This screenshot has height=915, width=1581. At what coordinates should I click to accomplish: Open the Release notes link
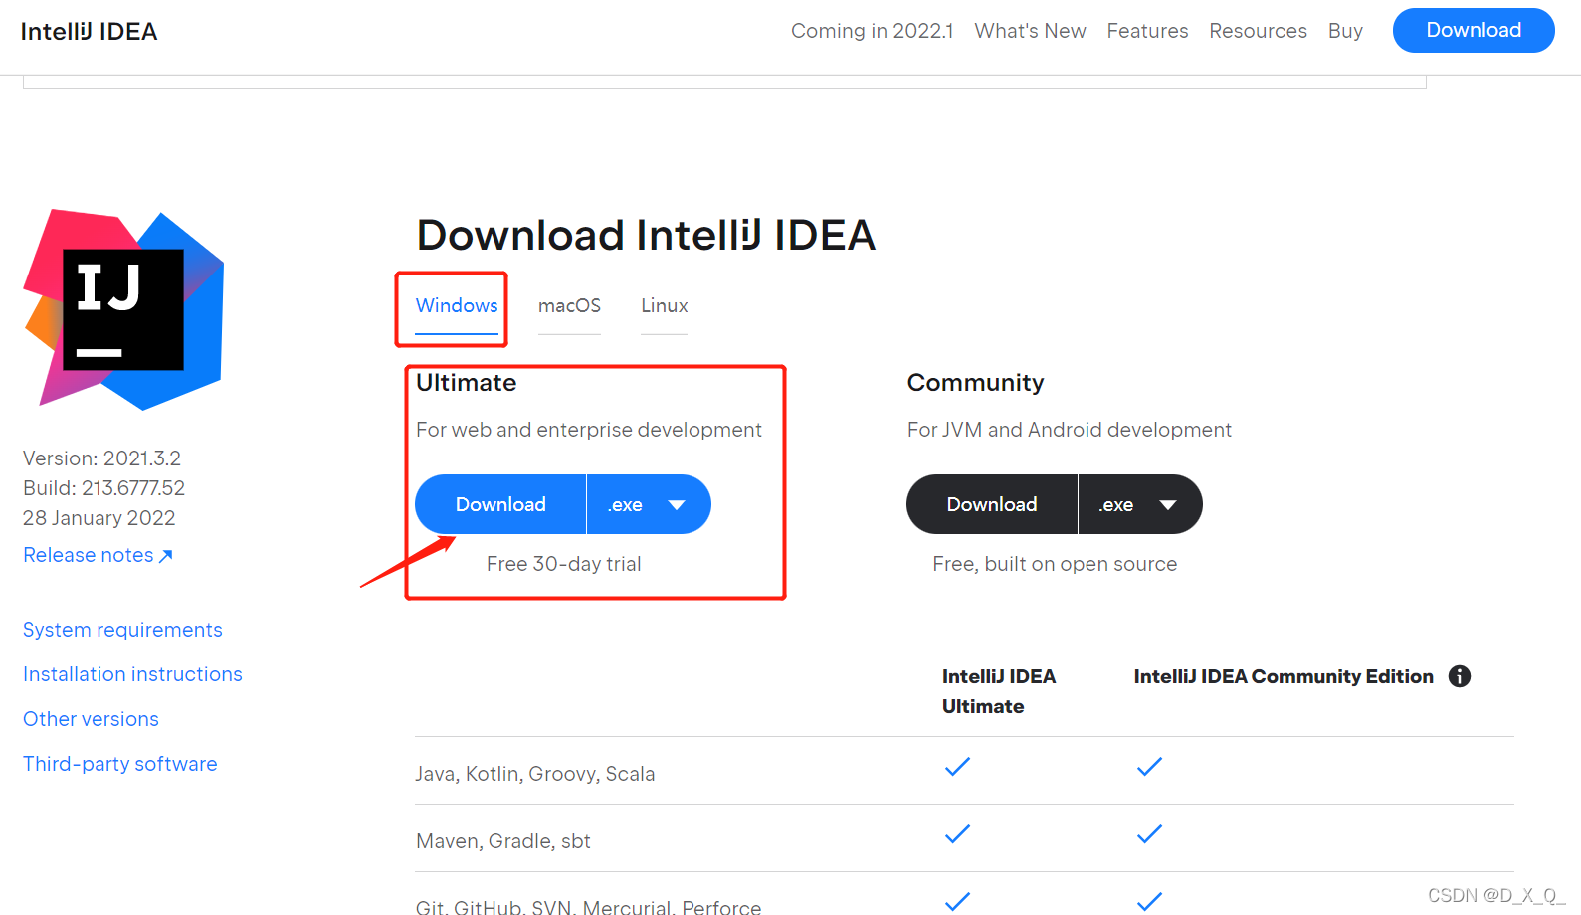(x=98, y=555)
